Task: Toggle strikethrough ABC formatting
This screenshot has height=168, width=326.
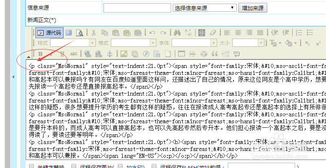Action: [74, 54]
